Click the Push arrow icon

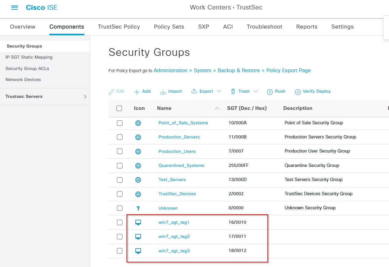[x=270, y=92]
